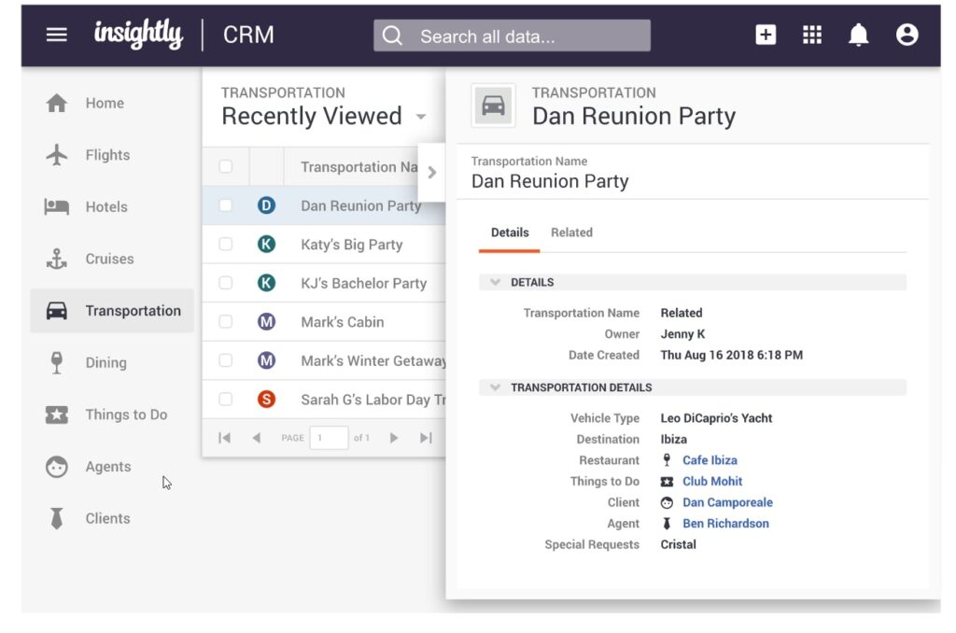Open Cruises from the sidebar

click(109, 259)
